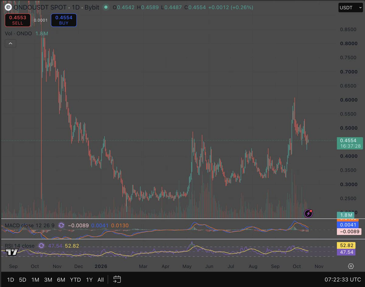Click the green market status dot

(106, 7)
